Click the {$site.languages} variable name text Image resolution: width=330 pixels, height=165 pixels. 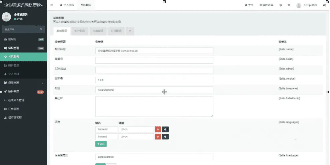(x=289, y=122)
